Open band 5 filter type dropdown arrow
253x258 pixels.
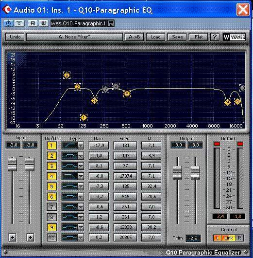tap(81, 186)
